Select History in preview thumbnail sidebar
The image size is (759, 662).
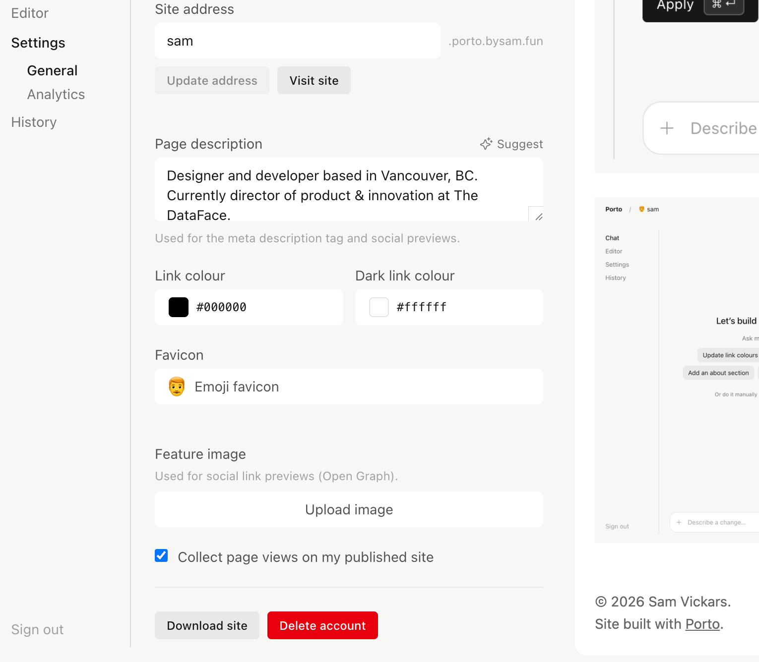[616, 278]
